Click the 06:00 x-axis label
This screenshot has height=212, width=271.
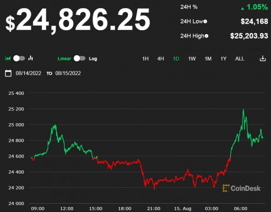coord(241,209)
